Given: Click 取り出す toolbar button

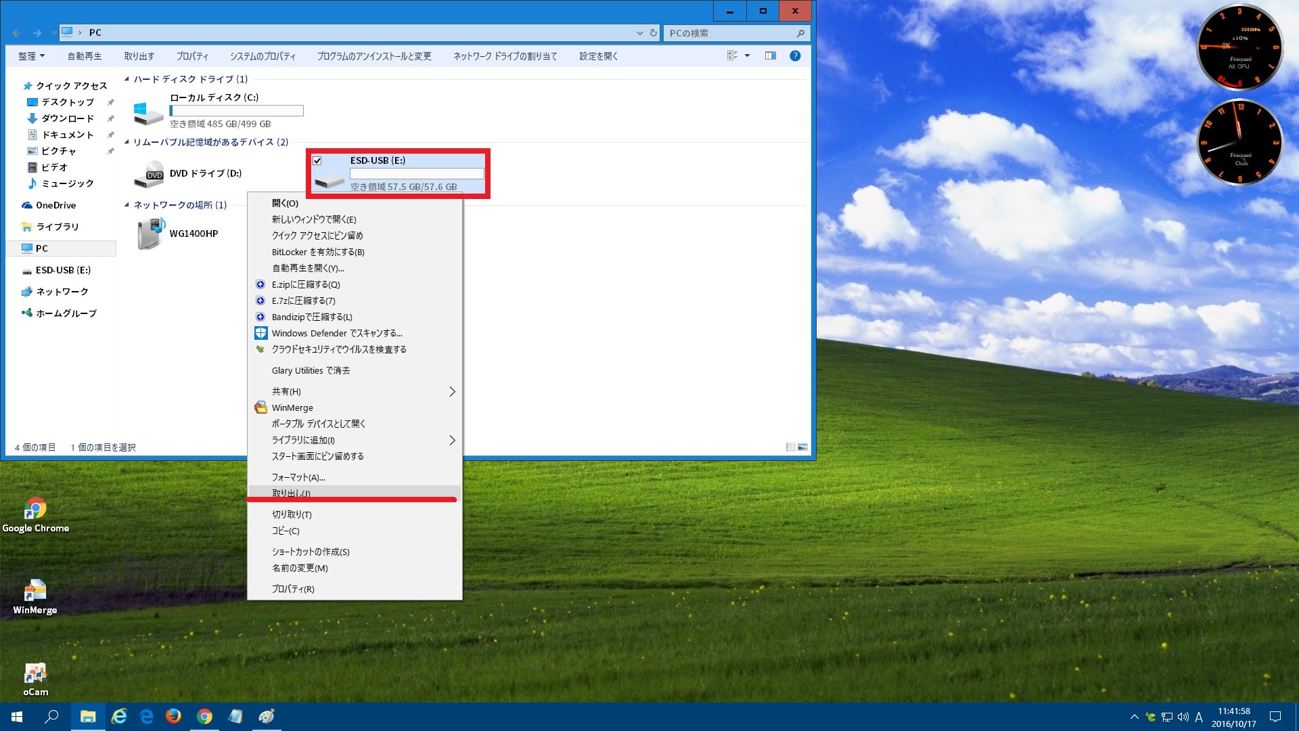Looking at the screenshot, I should click(x=139, y=56).
